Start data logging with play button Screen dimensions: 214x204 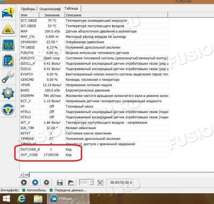[24, 183]
